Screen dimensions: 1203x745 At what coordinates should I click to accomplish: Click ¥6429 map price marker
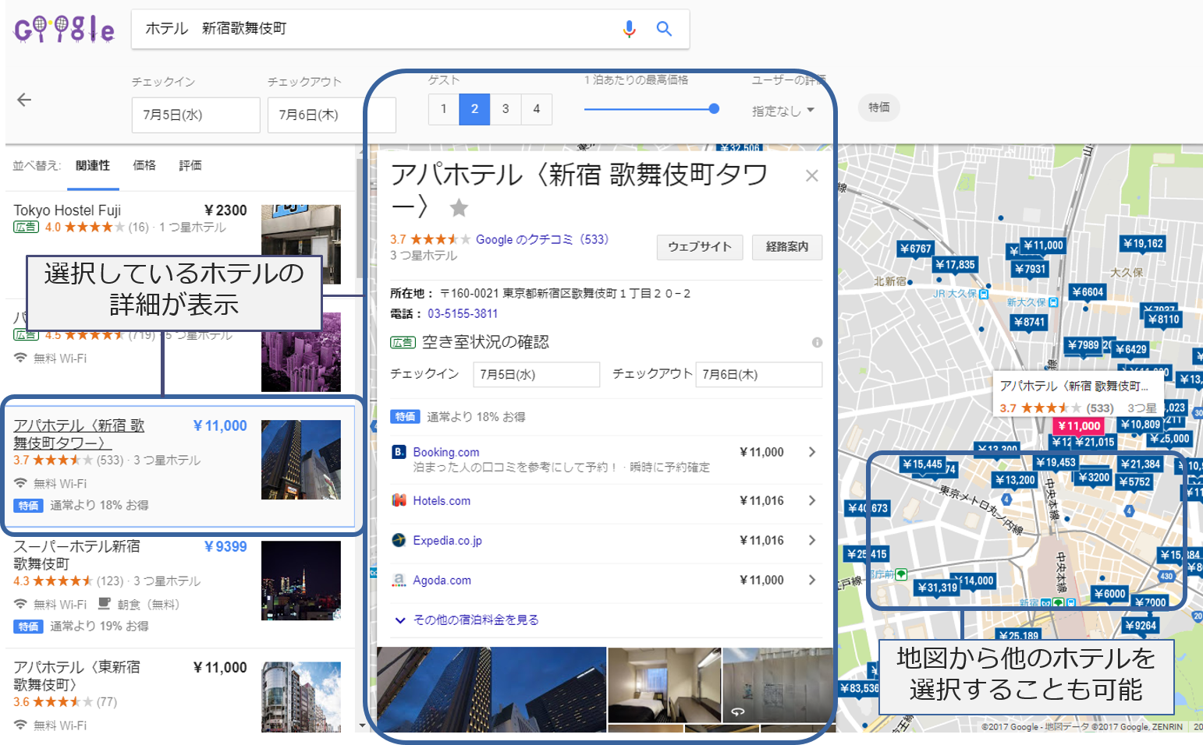click(1131, 350)
